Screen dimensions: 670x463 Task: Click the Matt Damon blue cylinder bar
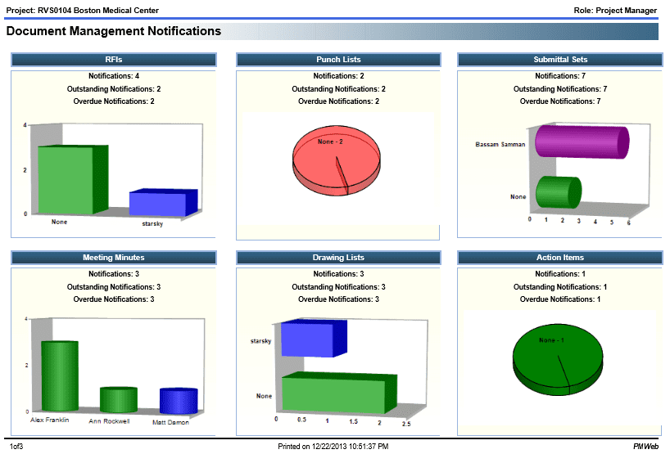[179, 401]
